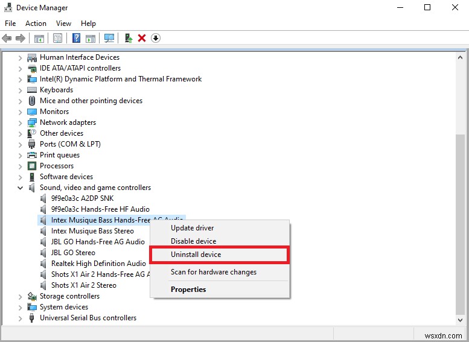
Task: Click the Device Manager title bar icon
Action: 8,7
